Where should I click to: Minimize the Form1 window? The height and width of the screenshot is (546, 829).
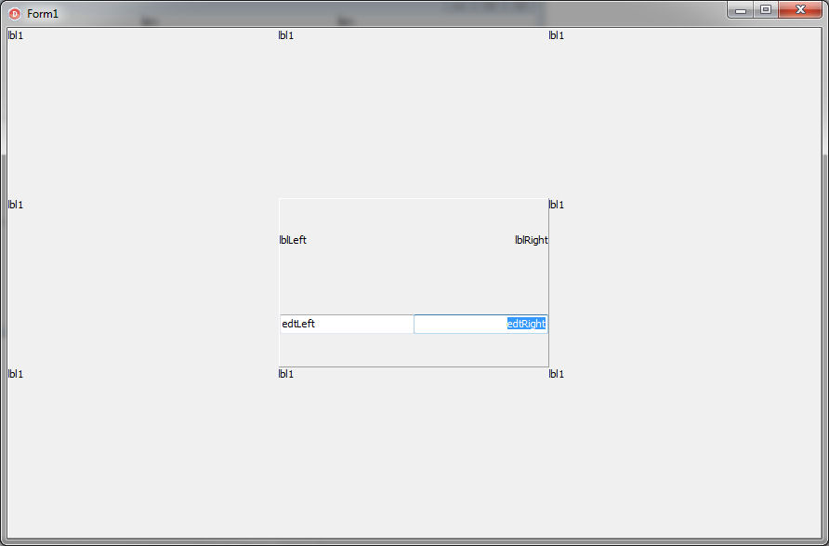741,10
